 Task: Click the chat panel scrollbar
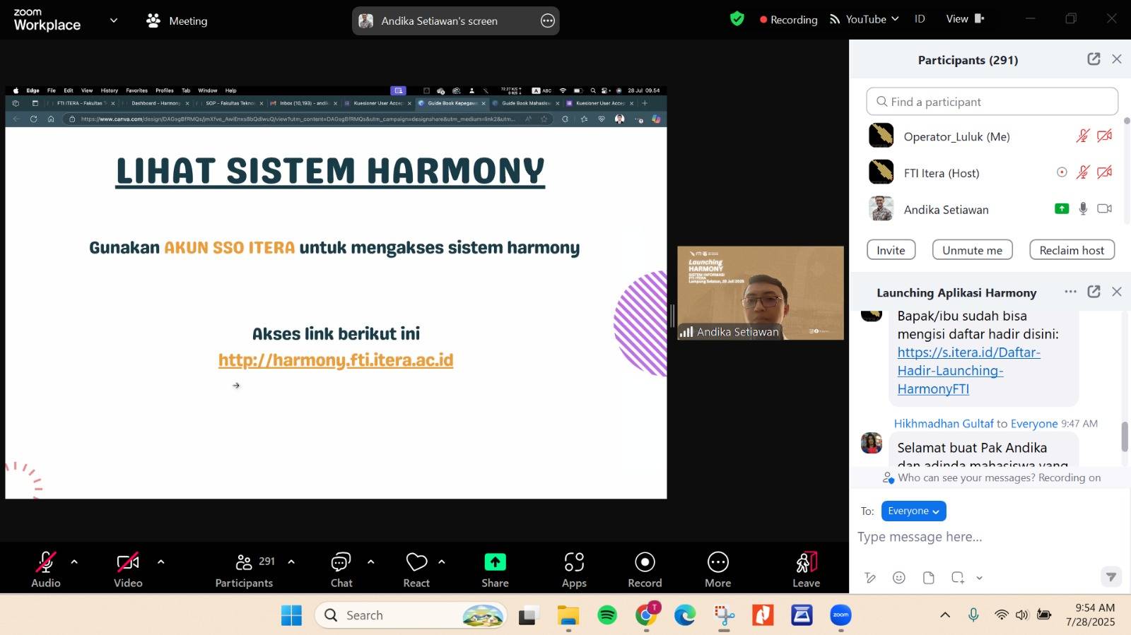click(1125, 436)
